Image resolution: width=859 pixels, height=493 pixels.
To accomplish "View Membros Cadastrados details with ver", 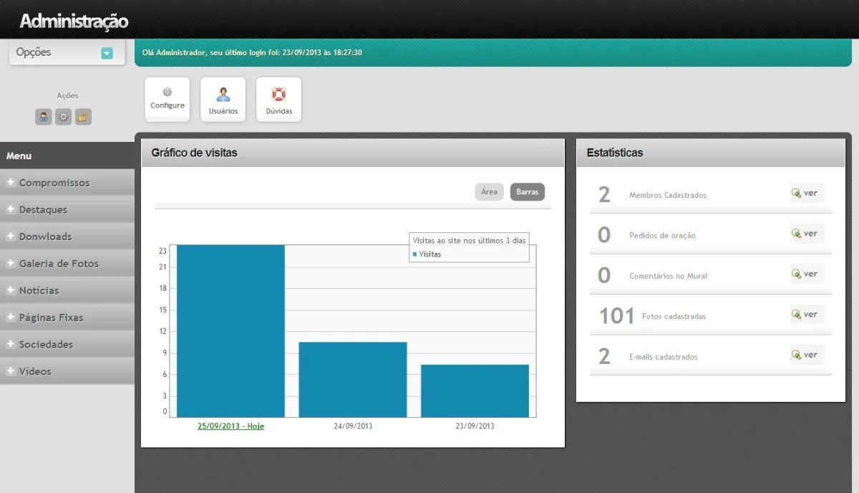I will 807,193.
